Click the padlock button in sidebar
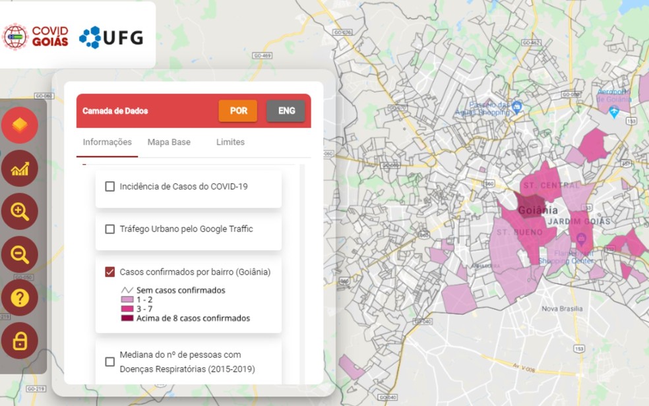 pos(19,341)
